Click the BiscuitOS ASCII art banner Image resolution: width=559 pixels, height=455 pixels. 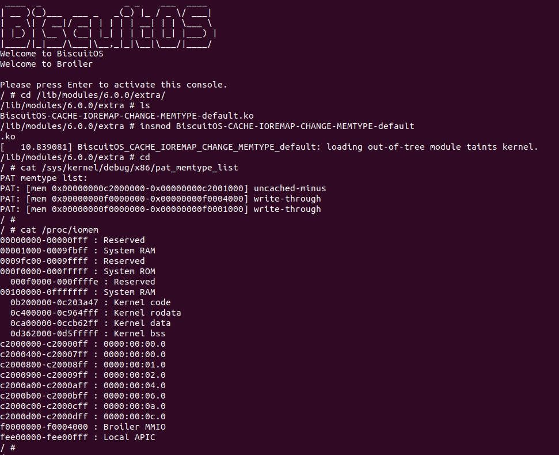pos(107,27)
